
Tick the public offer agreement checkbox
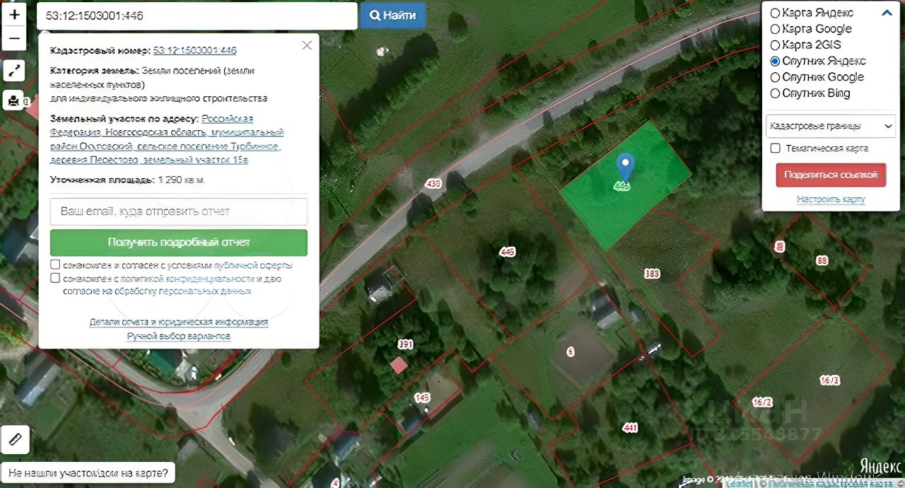[55, 265]
